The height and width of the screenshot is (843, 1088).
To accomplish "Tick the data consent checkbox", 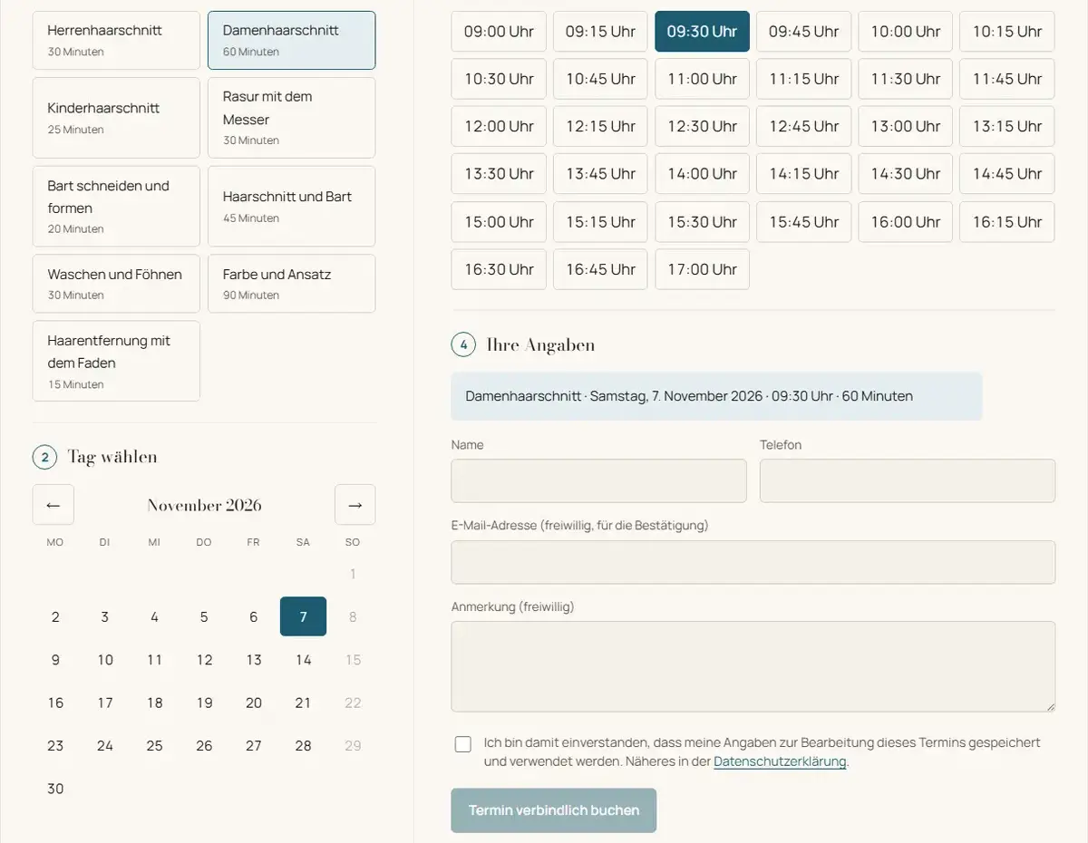I will 463,744.
